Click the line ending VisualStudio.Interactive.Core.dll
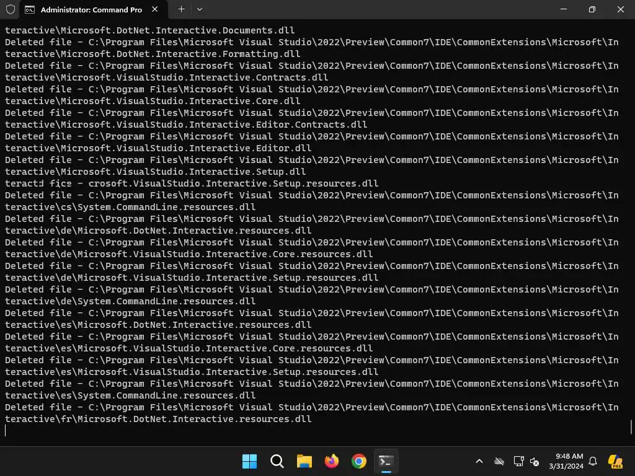Image resolution: width=635 pixels, height=476 pixels. coord(153,101)
